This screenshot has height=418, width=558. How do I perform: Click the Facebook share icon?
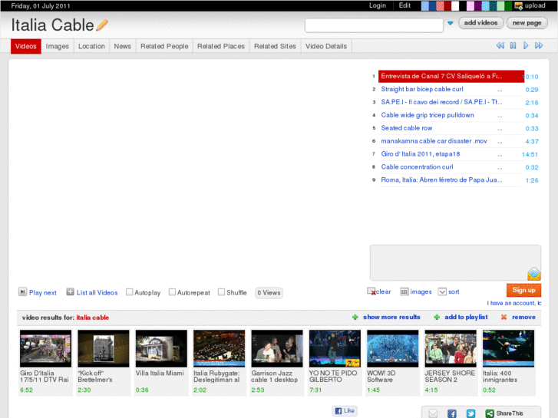pyautogui.click(x=451, y=413)
